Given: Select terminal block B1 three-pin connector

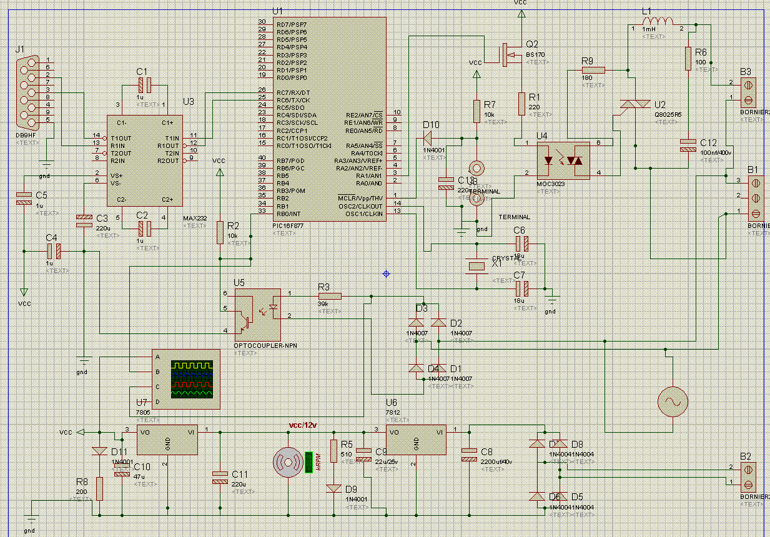Looking at the screenshot, I should (x=755, y=199).
